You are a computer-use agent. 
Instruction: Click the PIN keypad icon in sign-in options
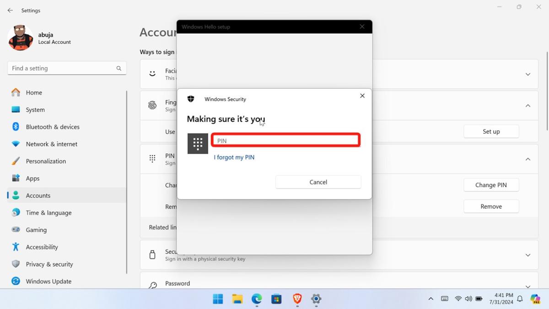(152, 159)
